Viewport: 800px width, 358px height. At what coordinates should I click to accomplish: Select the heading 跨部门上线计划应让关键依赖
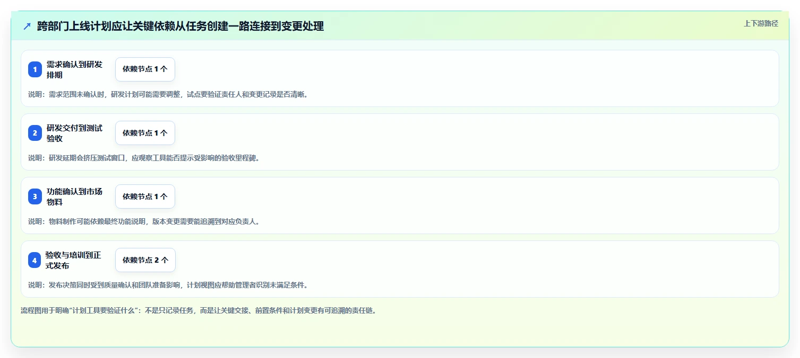pyautogui.click(x=180, y=26)
